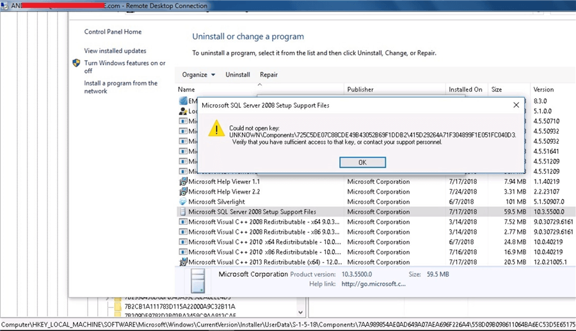Sort list by Name column header
The width and height of the screenshot is (576, 331).
(186, 89)
